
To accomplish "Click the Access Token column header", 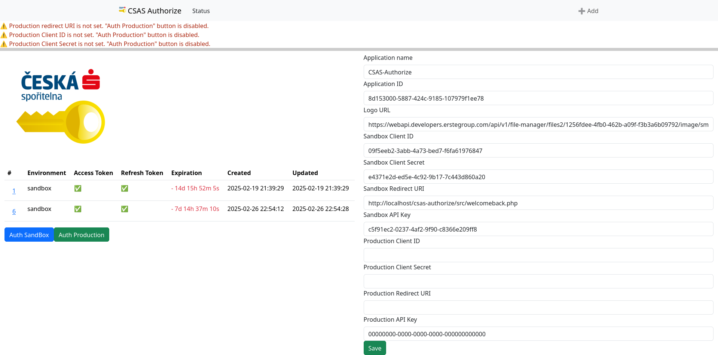I will [x=93, y=173].
